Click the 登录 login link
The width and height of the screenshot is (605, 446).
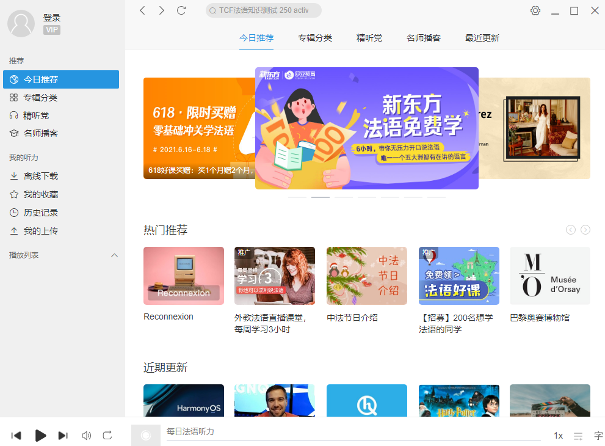point(52,18)
